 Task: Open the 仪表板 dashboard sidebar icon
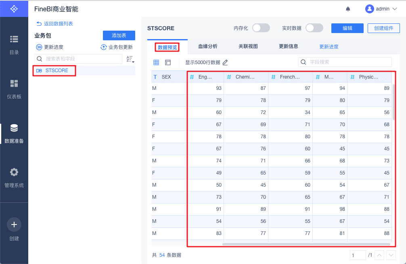[14, 84]
